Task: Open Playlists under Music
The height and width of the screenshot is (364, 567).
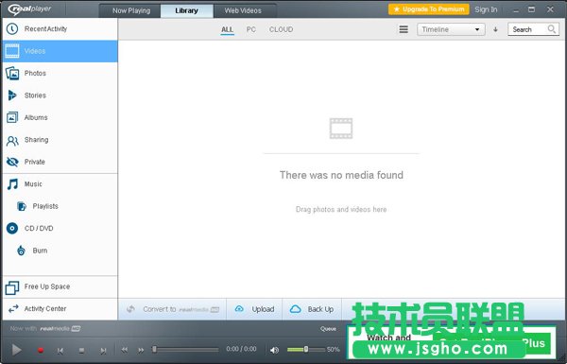Action: point(60,206)
